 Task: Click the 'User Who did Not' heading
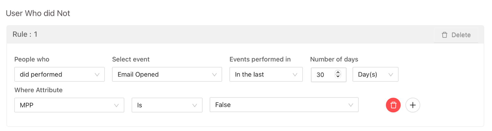coord(38,13)
